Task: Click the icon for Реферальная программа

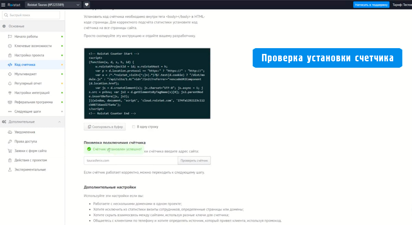Action: pos(10,102)
